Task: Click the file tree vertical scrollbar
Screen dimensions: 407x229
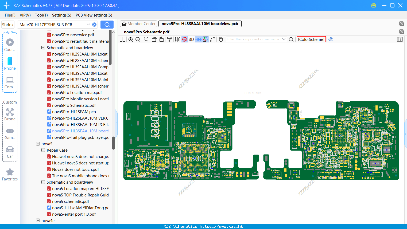Action: tap(113, 143)
